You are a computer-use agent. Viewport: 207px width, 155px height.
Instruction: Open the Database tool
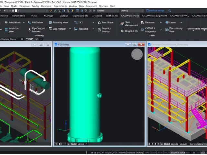(x=147, y=22)
